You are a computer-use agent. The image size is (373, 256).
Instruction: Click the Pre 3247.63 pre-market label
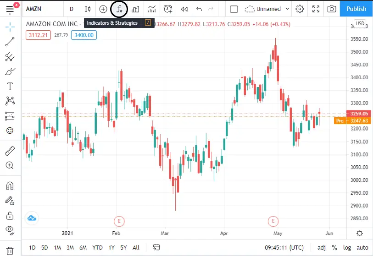click(352, 120)
